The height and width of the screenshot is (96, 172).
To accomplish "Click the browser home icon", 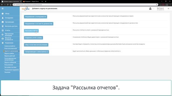I will [x=10, y=5].
